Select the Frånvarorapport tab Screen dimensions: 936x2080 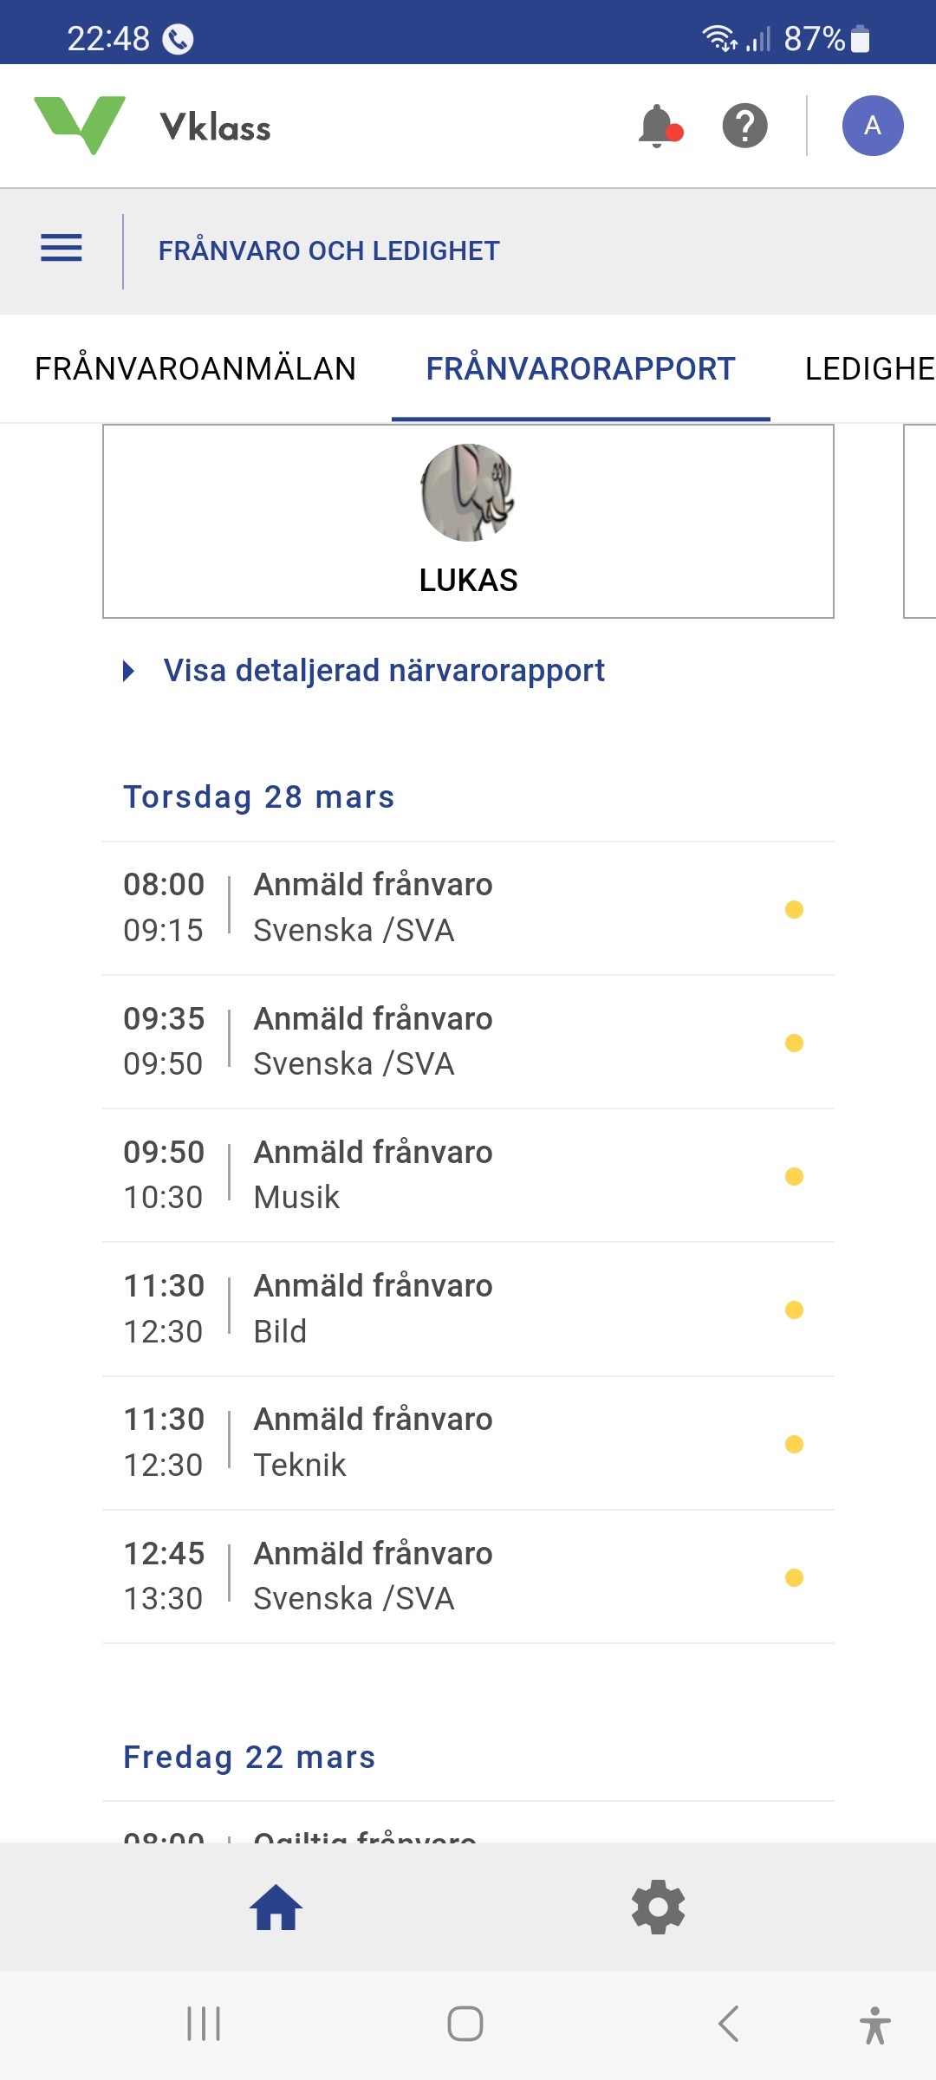click(x=580, y=368)
